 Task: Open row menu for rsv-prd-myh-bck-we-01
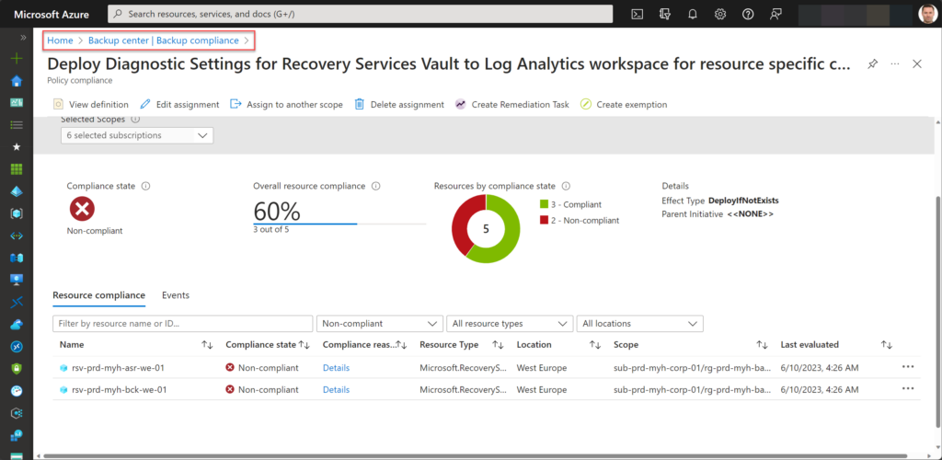pos(908,388)
